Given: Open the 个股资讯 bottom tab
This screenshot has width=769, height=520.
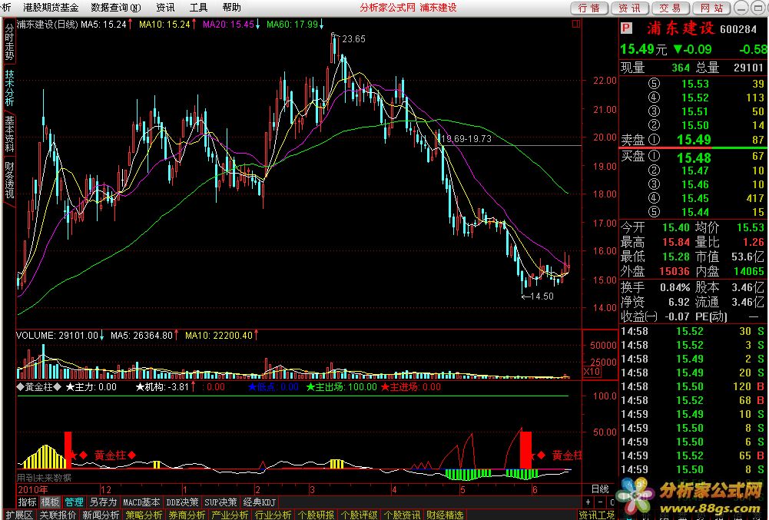Looking at the screenshot, I should 402,515.
